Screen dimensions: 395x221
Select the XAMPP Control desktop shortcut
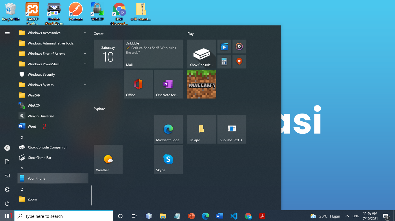coord(32,14)
